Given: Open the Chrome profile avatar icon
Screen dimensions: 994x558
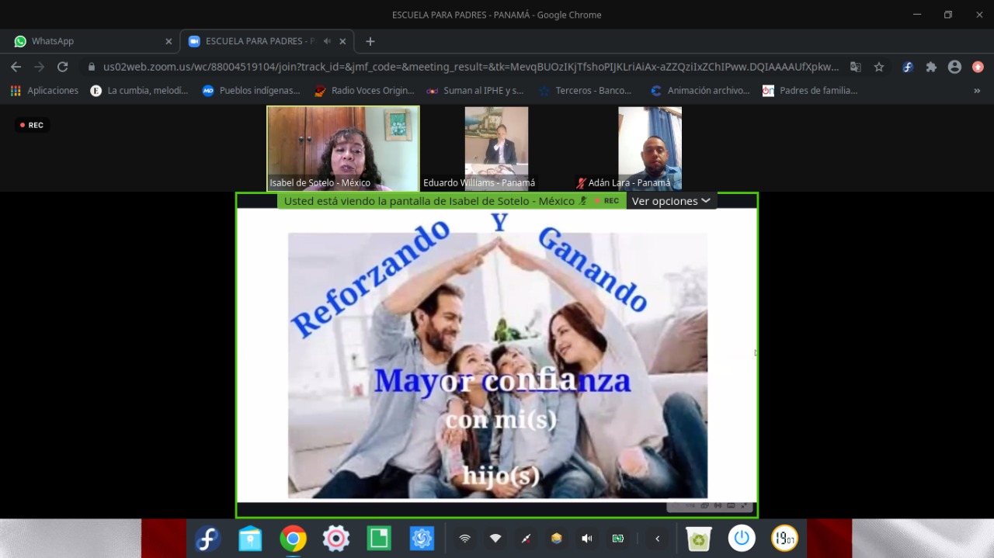Looking at the screenshot, I should click(x=954, y=67).
